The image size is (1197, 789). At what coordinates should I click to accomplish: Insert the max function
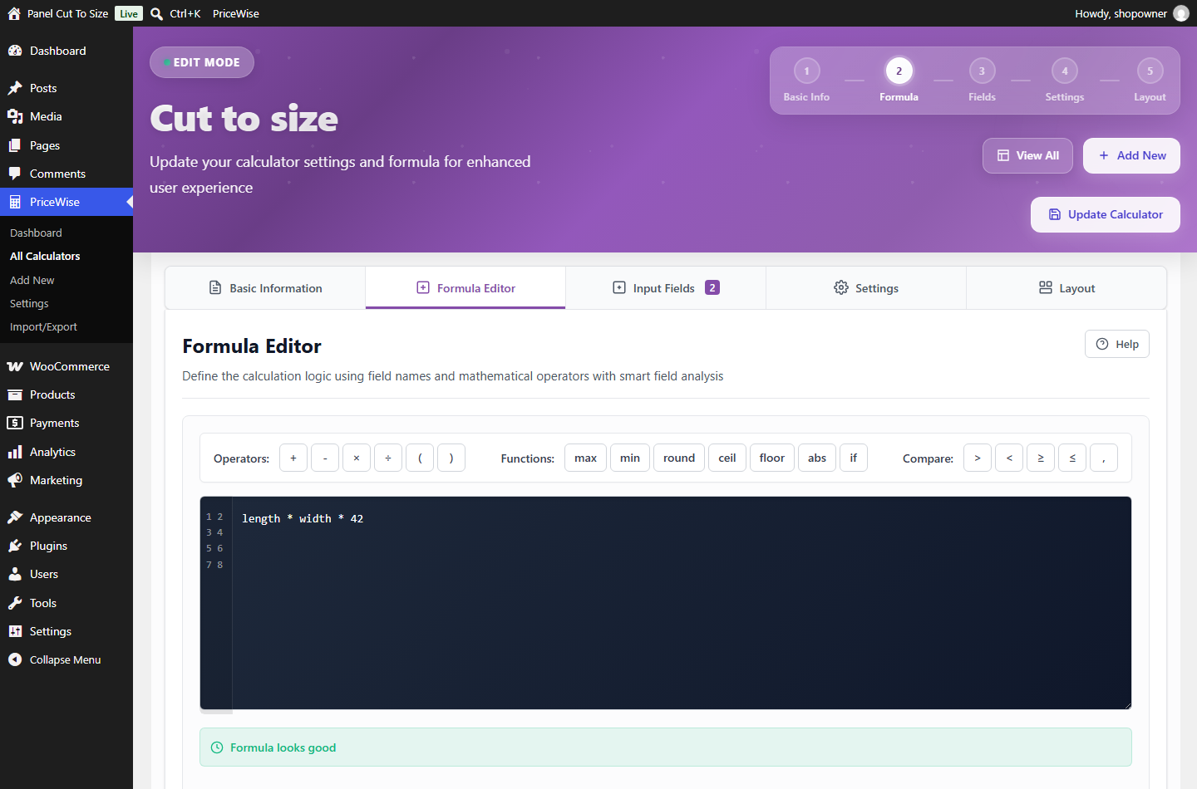(586, 458)
